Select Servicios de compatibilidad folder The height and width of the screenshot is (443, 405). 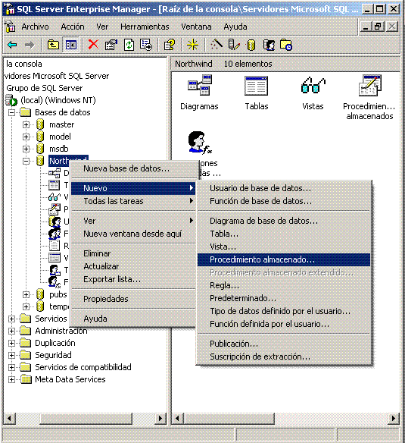[x=83, y=367]
